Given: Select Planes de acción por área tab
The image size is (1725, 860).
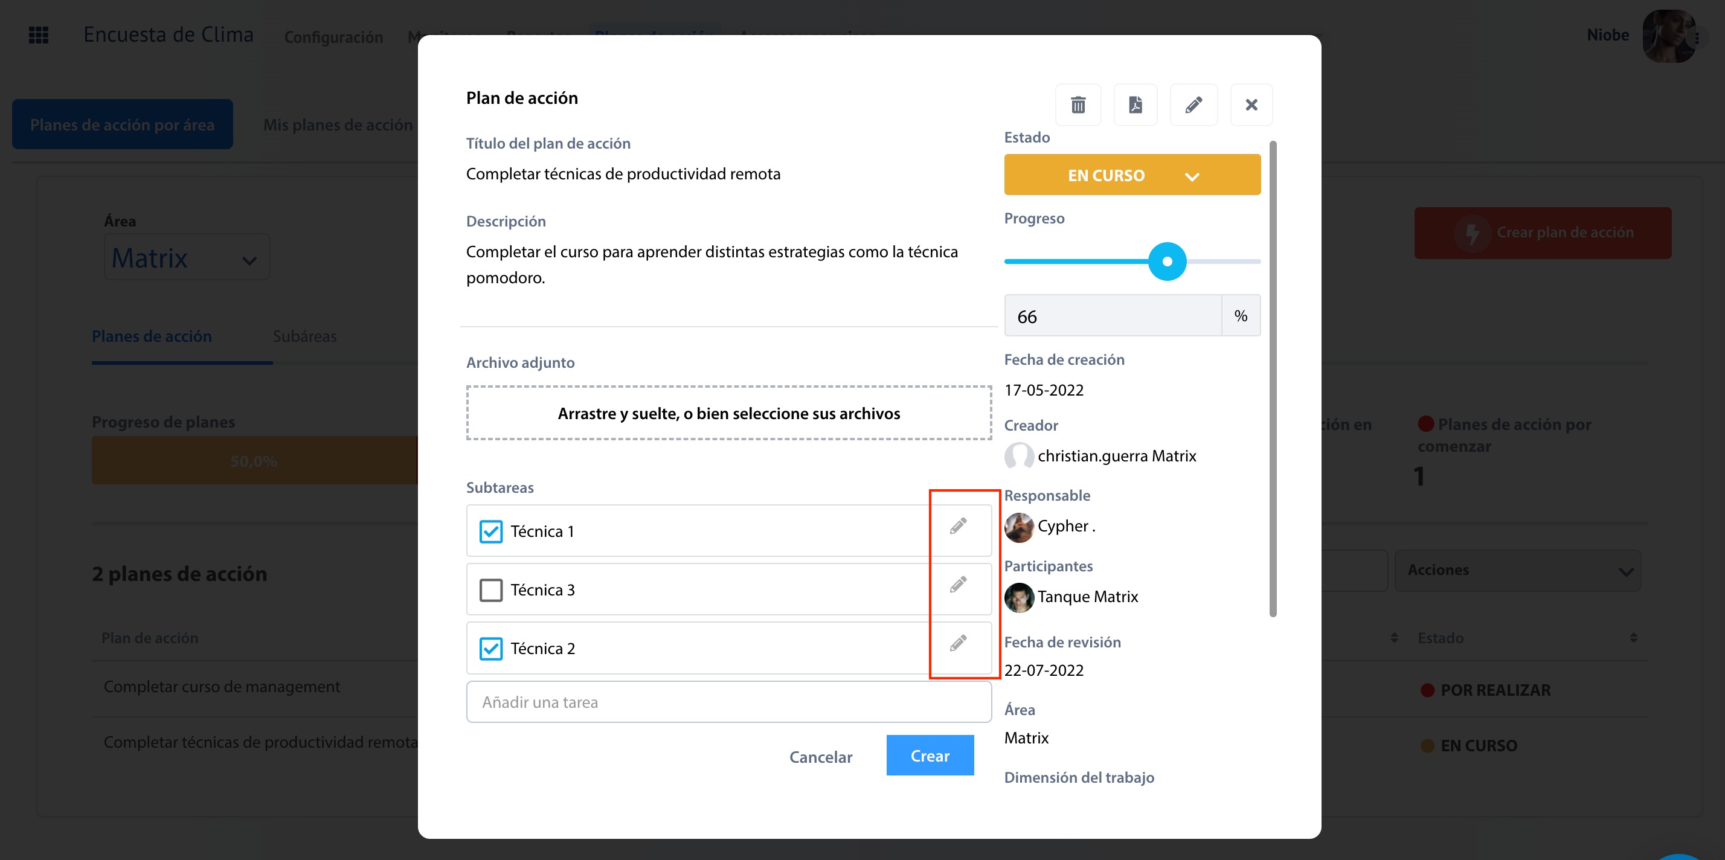Looking at the screenshot, I should coord(123,124).
